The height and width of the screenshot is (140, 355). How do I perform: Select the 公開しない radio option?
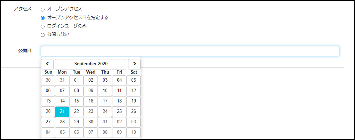coord(43,35)
